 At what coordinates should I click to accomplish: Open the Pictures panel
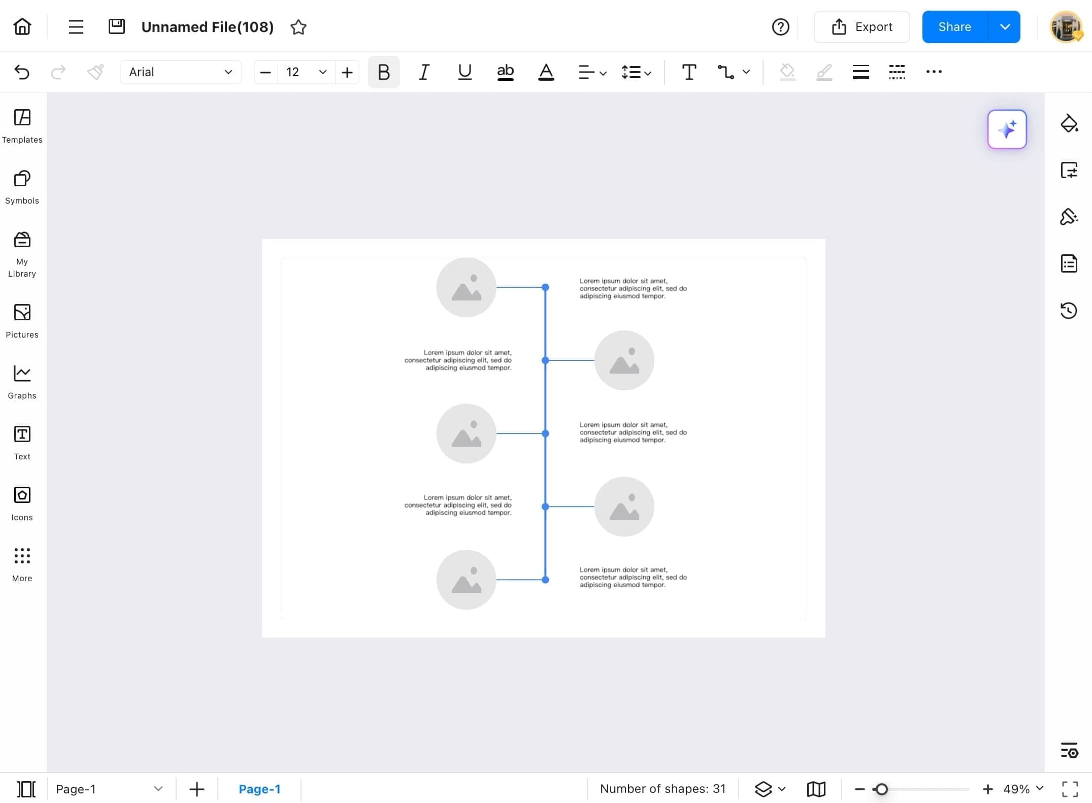click(x=22, y=320)
